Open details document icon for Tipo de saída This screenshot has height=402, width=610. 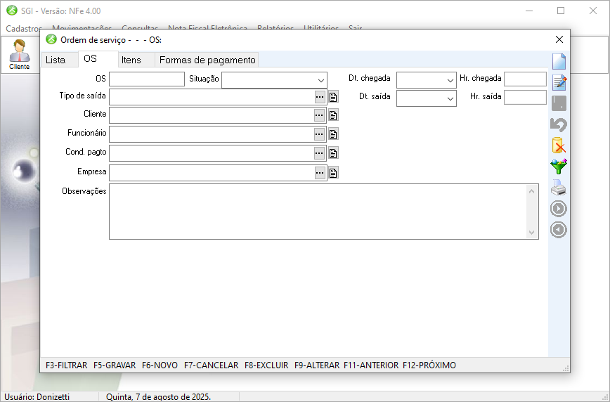click(x=333, y=97)
